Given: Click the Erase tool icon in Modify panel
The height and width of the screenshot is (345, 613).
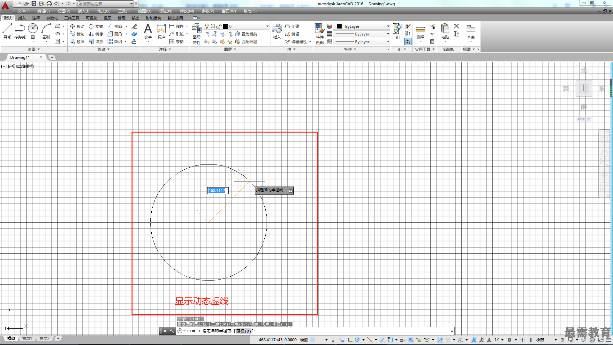Looking at the screenshot, I should coord(134,26).
